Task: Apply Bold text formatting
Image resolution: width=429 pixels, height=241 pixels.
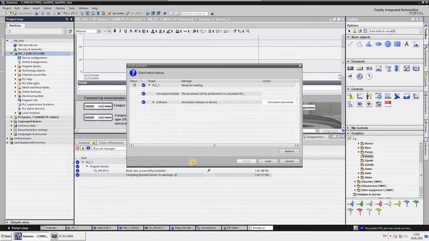Action: [115, 31]
